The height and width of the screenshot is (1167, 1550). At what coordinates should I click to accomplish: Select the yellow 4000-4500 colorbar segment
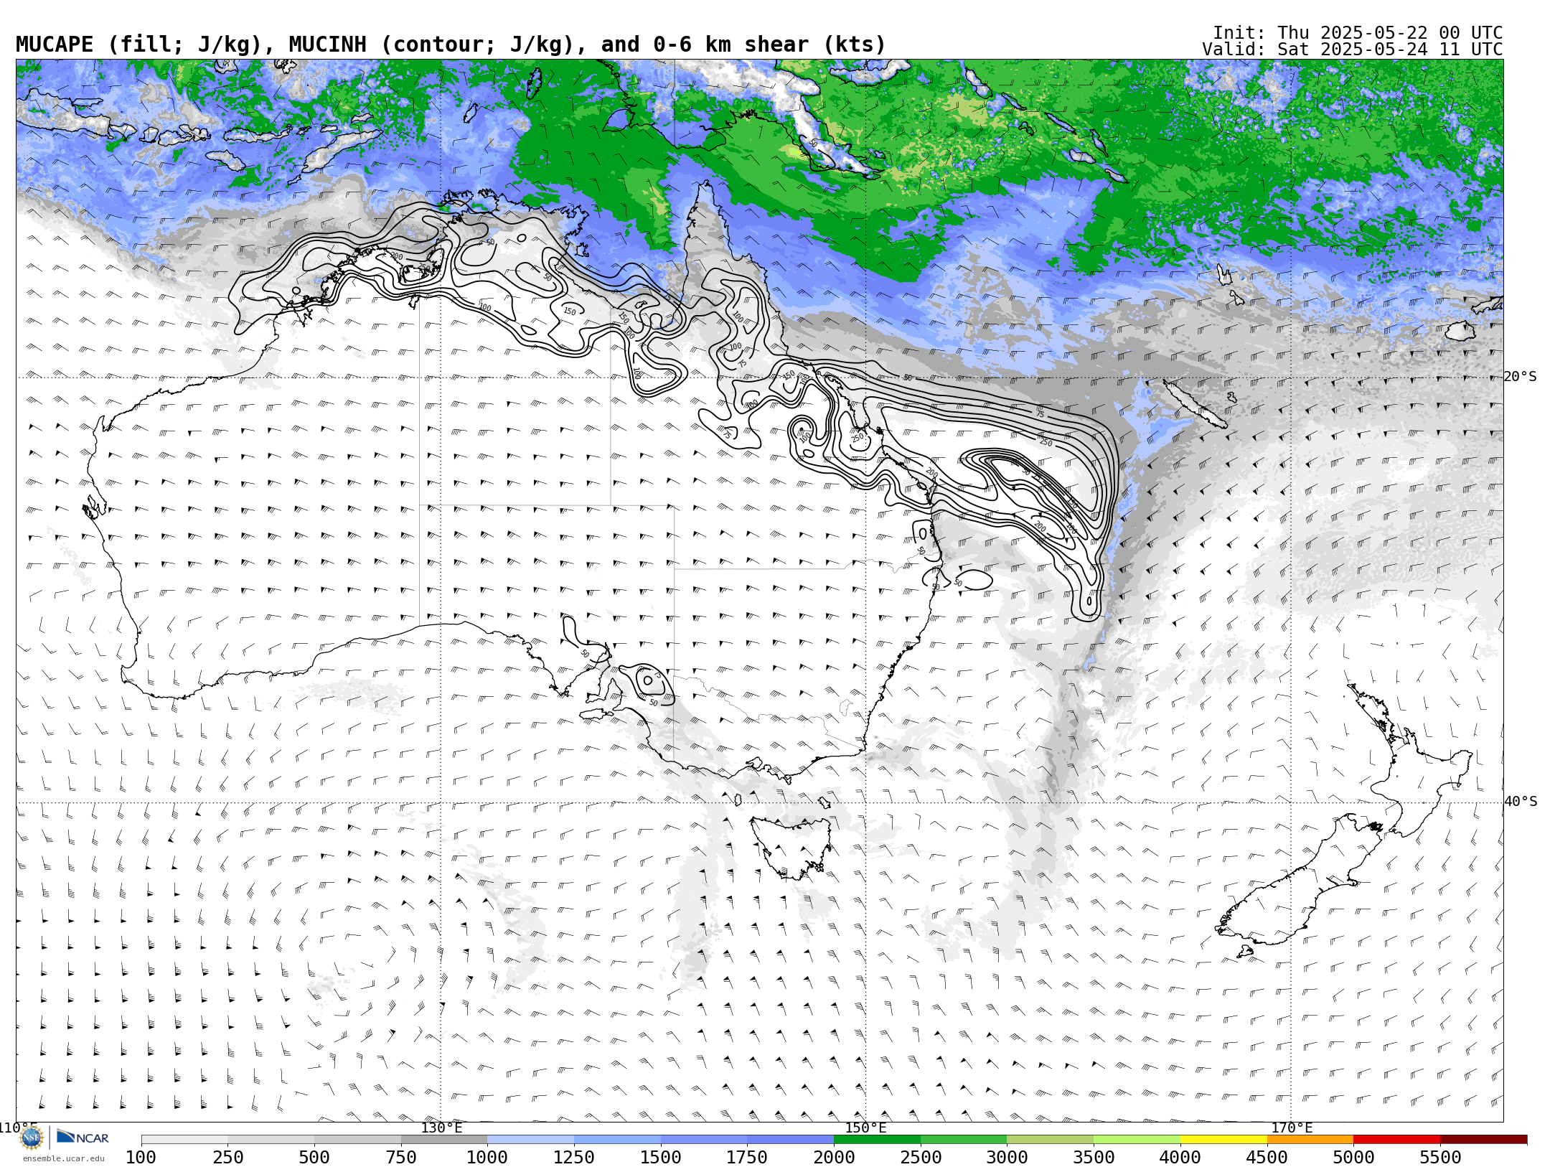click(1223, 1140)
